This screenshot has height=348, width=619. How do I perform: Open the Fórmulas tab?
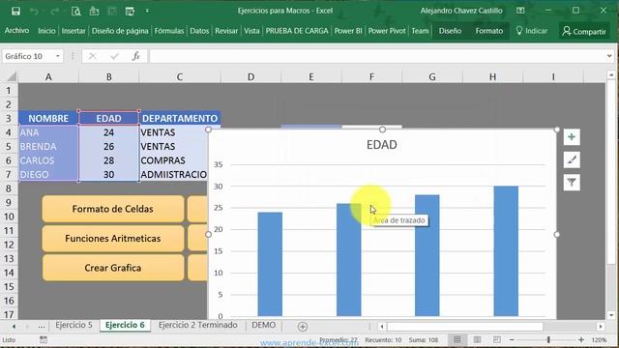pyautogui.click(x=169, y=31)
